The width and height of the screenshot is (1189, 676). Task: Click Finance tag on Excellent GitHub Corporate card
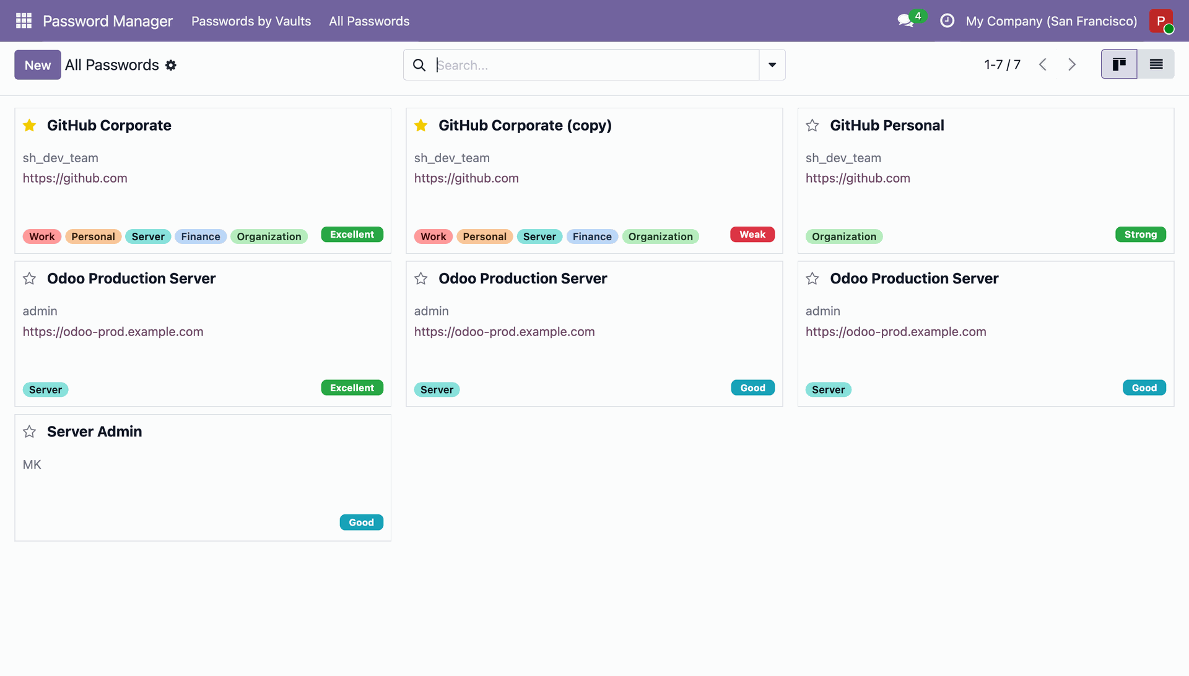[201, 236]
